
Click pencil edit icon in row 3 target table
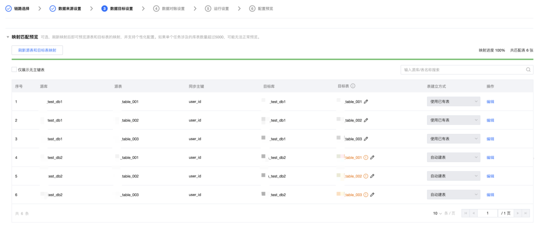click(x=365, y=139)
